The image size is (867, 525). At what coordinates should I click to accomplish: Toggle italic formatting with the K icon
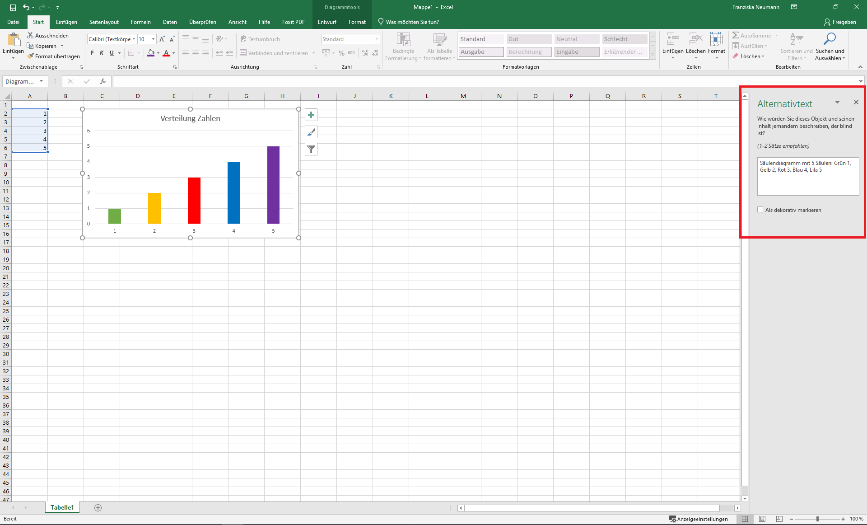click(101, 53)
